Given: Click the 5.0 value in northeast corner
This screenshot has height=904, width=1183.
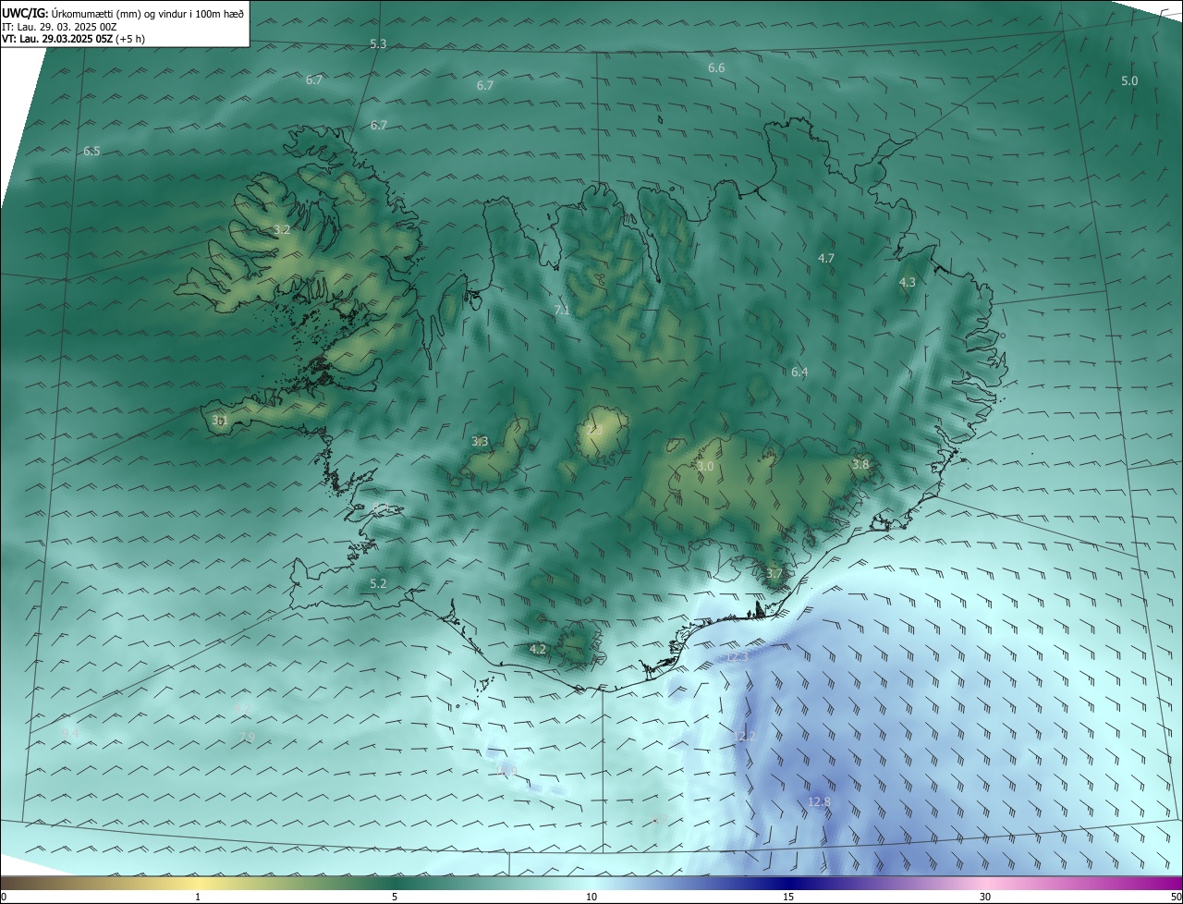Looking at the screenshot, I should [1129, 81].
